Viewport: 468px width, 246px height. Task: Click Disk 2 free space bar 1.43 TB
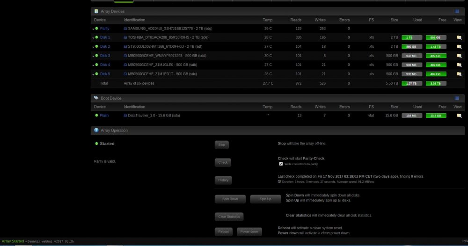pos(436,47)
